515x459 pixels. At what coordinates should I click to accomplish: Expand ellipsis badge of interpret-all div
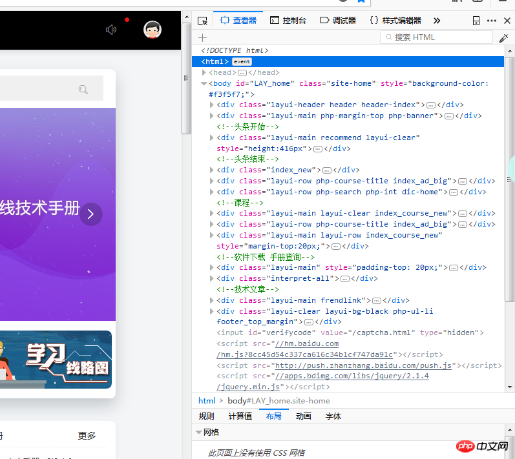click(x=345, y=279)
